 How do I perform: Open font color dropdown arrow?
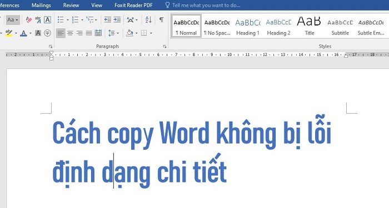[31, 33]
